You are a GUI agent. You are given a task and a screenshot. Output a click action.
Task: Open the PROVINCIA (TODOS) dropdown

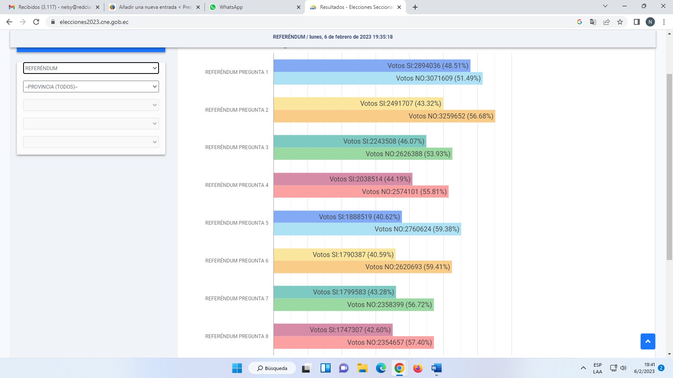[91, 87]
